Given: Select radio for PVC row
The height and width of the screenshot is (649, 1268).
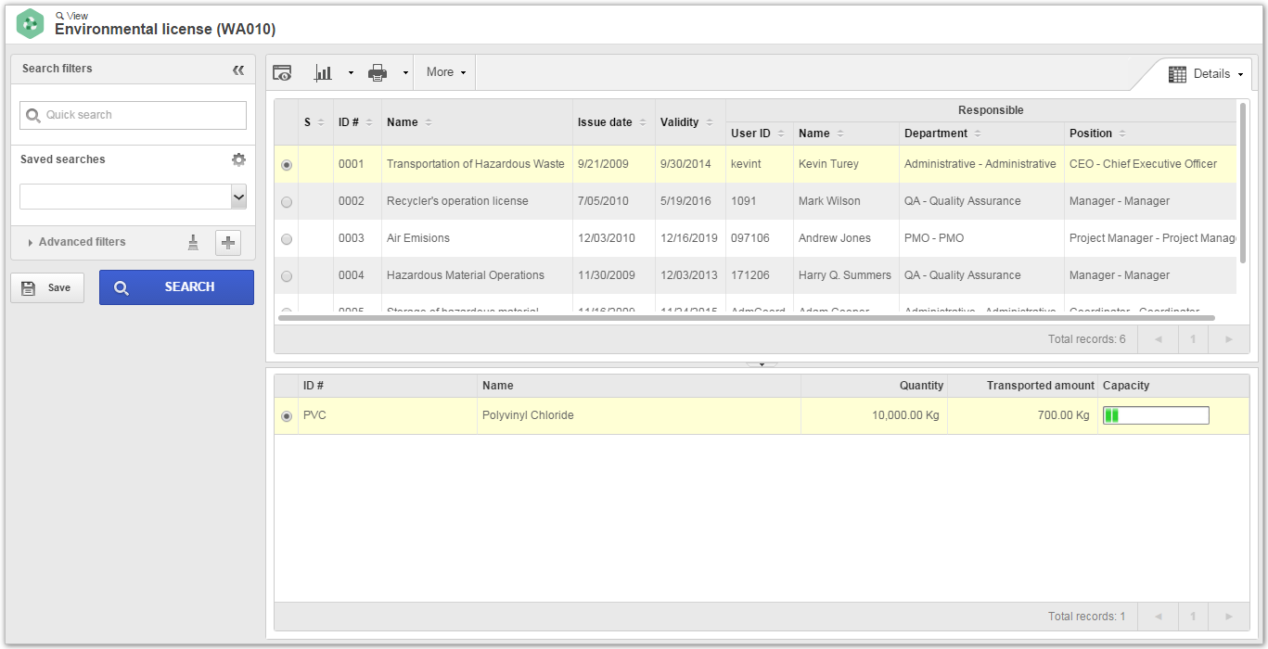Looking at the screenshot, I should (287, 416).
